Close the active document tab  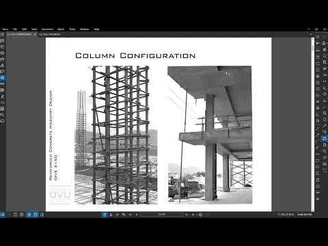tap(35, 34)
